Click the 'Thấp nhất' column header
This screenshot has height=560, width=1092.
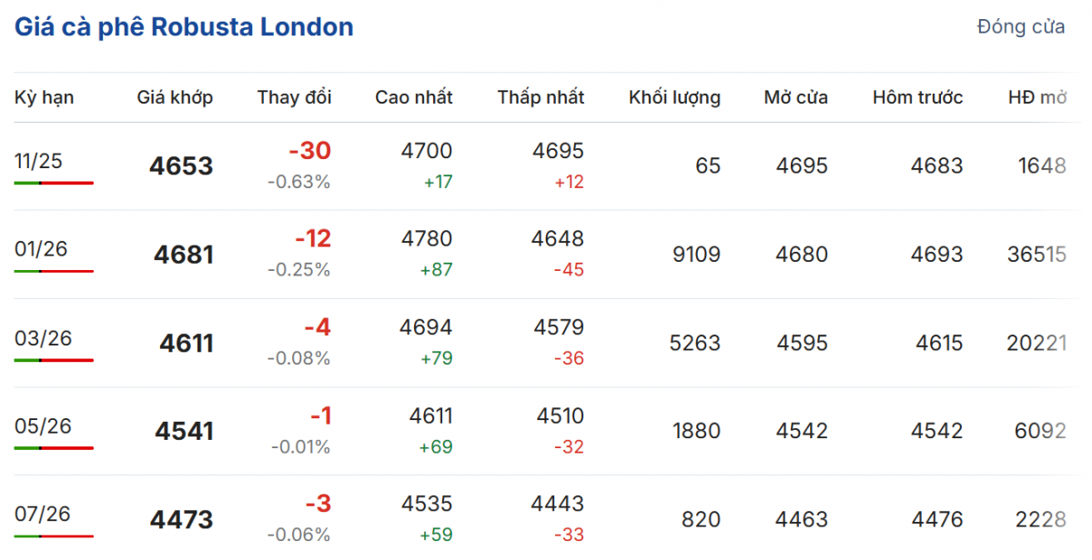pos(541,97)
